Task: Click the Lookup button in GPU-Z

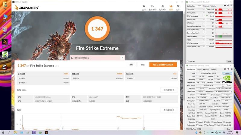Action: tap(227, 73)
